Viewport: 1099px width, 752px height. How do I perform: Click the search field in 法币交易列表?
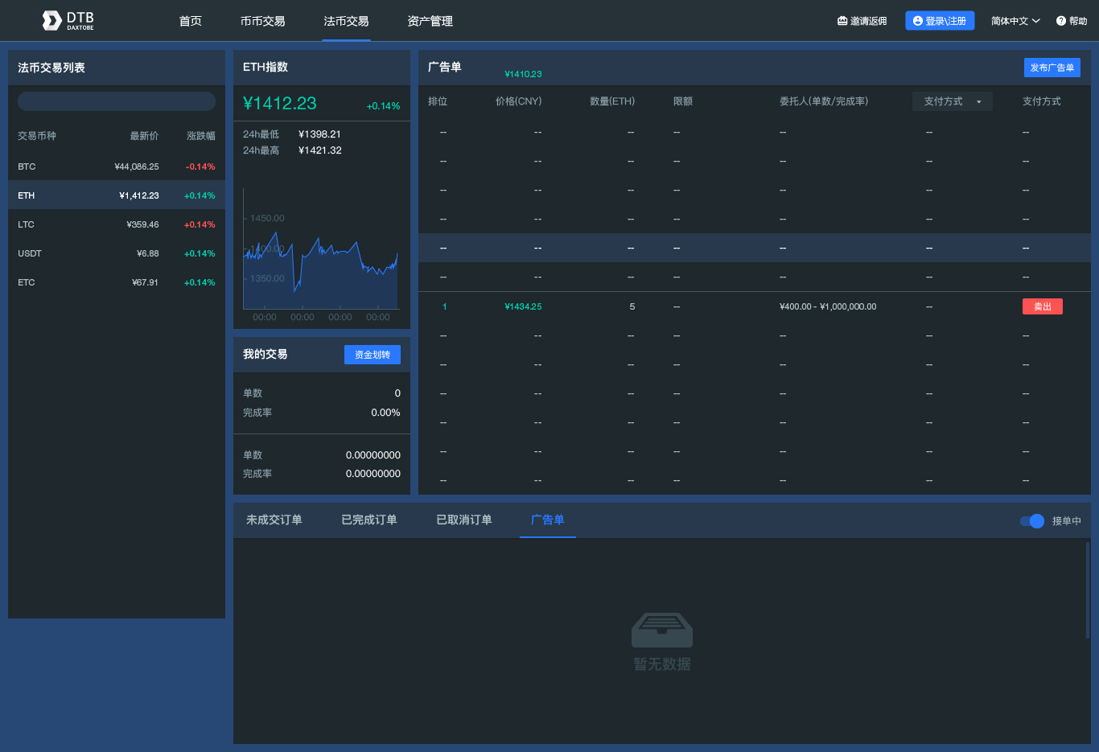(x=117, y=101)
